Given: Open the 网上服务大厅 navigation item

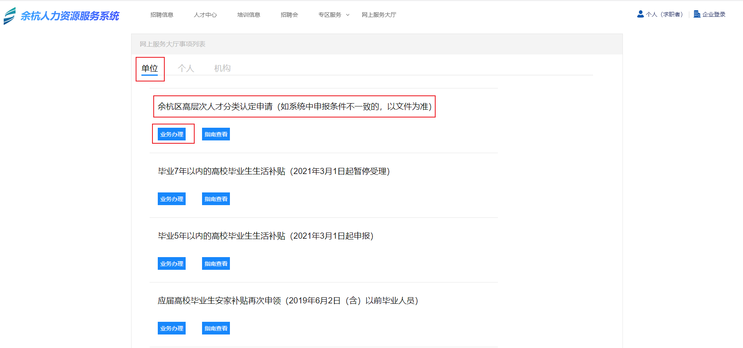Looking at the screenshot, I should point(379,15).
